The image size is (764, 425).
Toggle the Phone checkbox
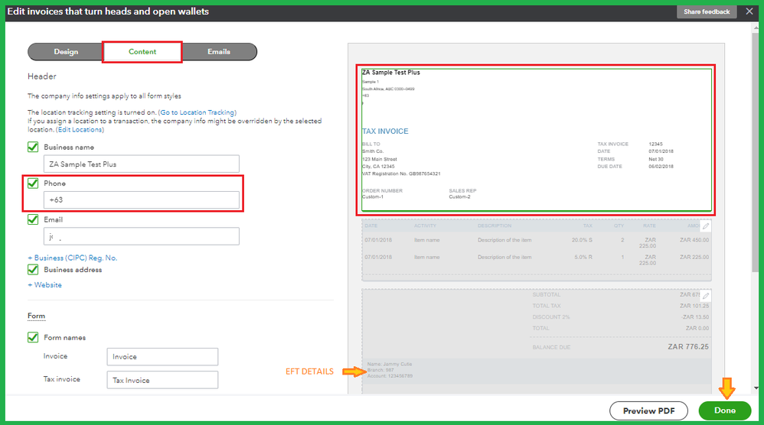click(33, 183)
